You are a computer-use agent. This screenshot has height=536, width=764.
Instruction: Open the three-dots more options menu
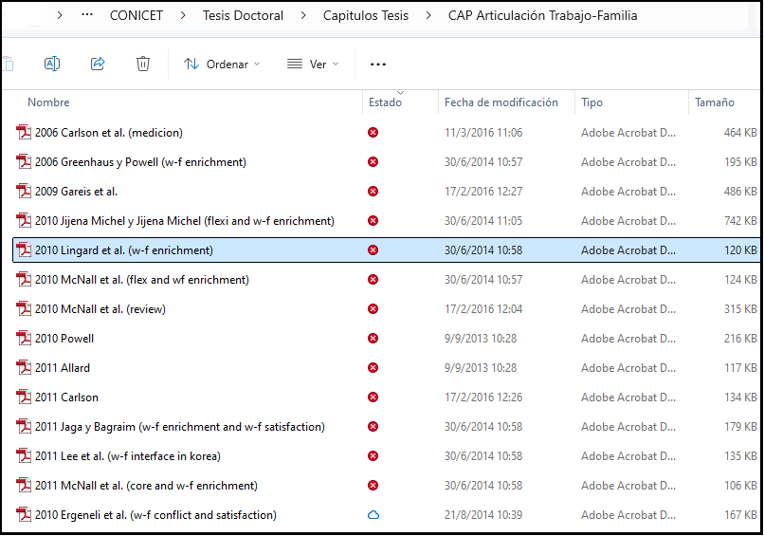pos(378,65)
